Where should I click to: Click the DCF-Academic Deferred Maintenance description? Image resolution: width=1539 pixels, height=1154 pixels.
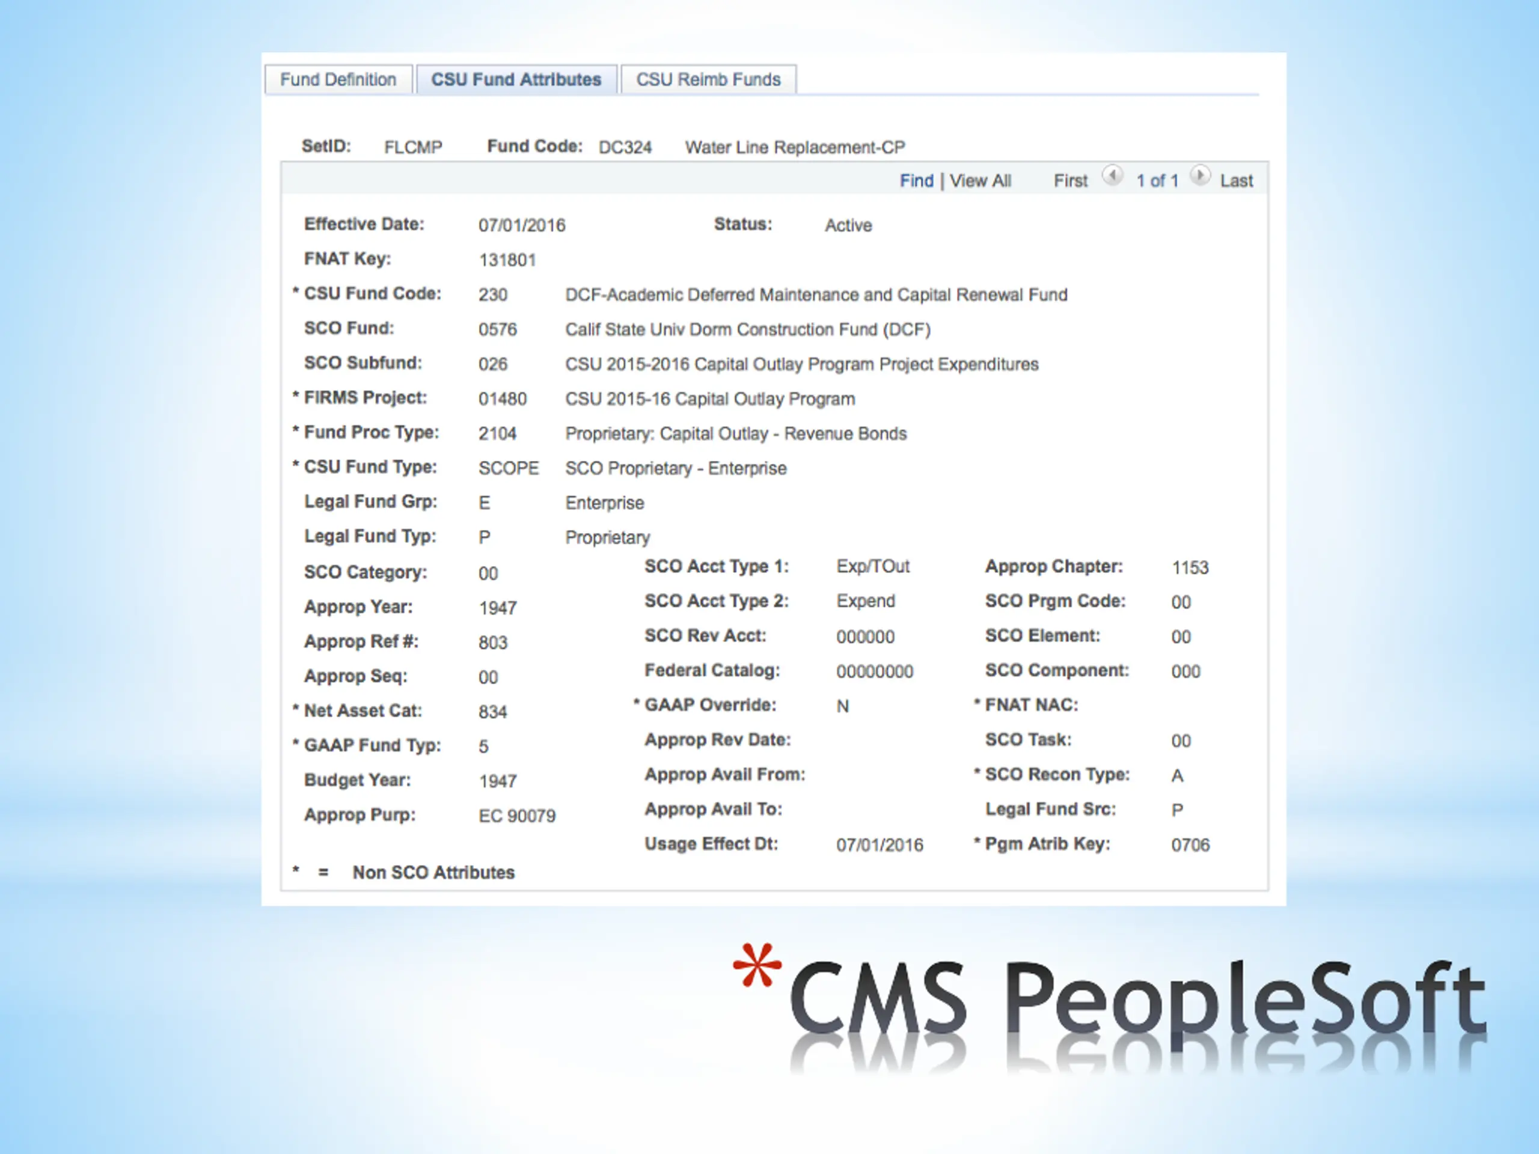(816, 295)
